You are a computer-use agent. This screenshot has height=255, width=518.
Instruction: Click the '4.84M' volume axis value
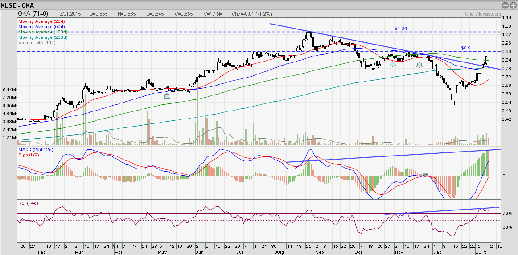[8, 113]
